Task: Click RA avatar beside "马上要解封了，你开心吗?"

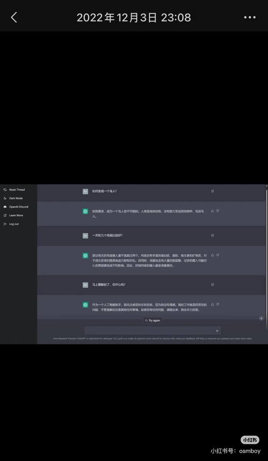Action: (85, 285)
